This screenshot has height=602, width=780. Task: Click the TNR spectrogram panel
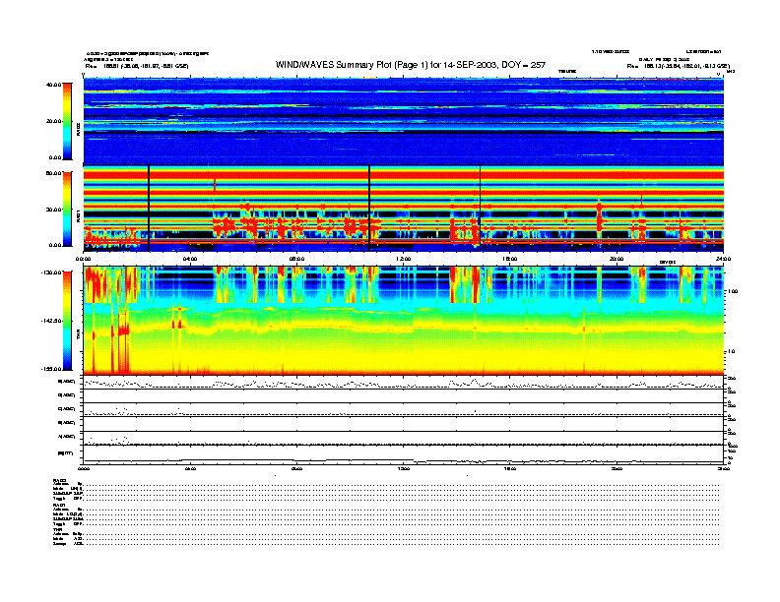[x=404, y=321]
